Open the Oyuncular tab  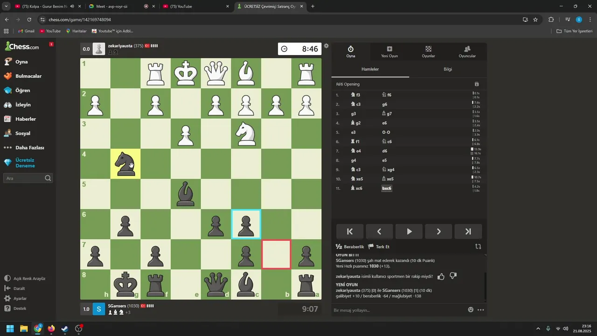[x=467, y=52]
